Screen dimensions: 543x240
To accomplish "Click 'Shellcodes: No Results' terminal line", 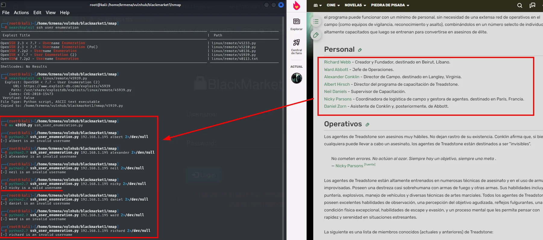I will tap(24, 66).
